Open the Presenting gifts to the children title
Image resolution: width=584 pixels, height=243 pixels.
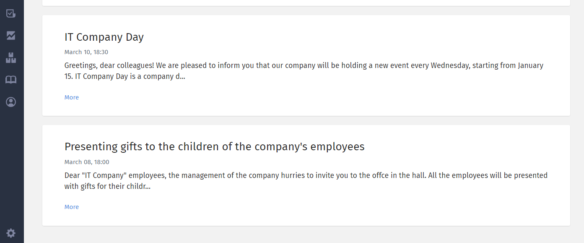coord(215,146)
